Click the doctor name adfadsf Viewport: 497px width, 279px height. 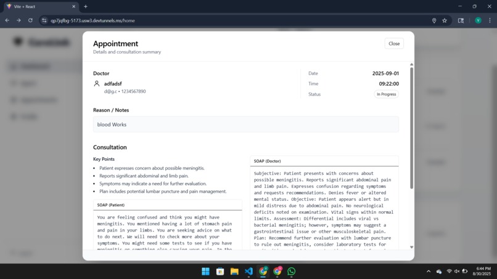[x=113, y=84]
